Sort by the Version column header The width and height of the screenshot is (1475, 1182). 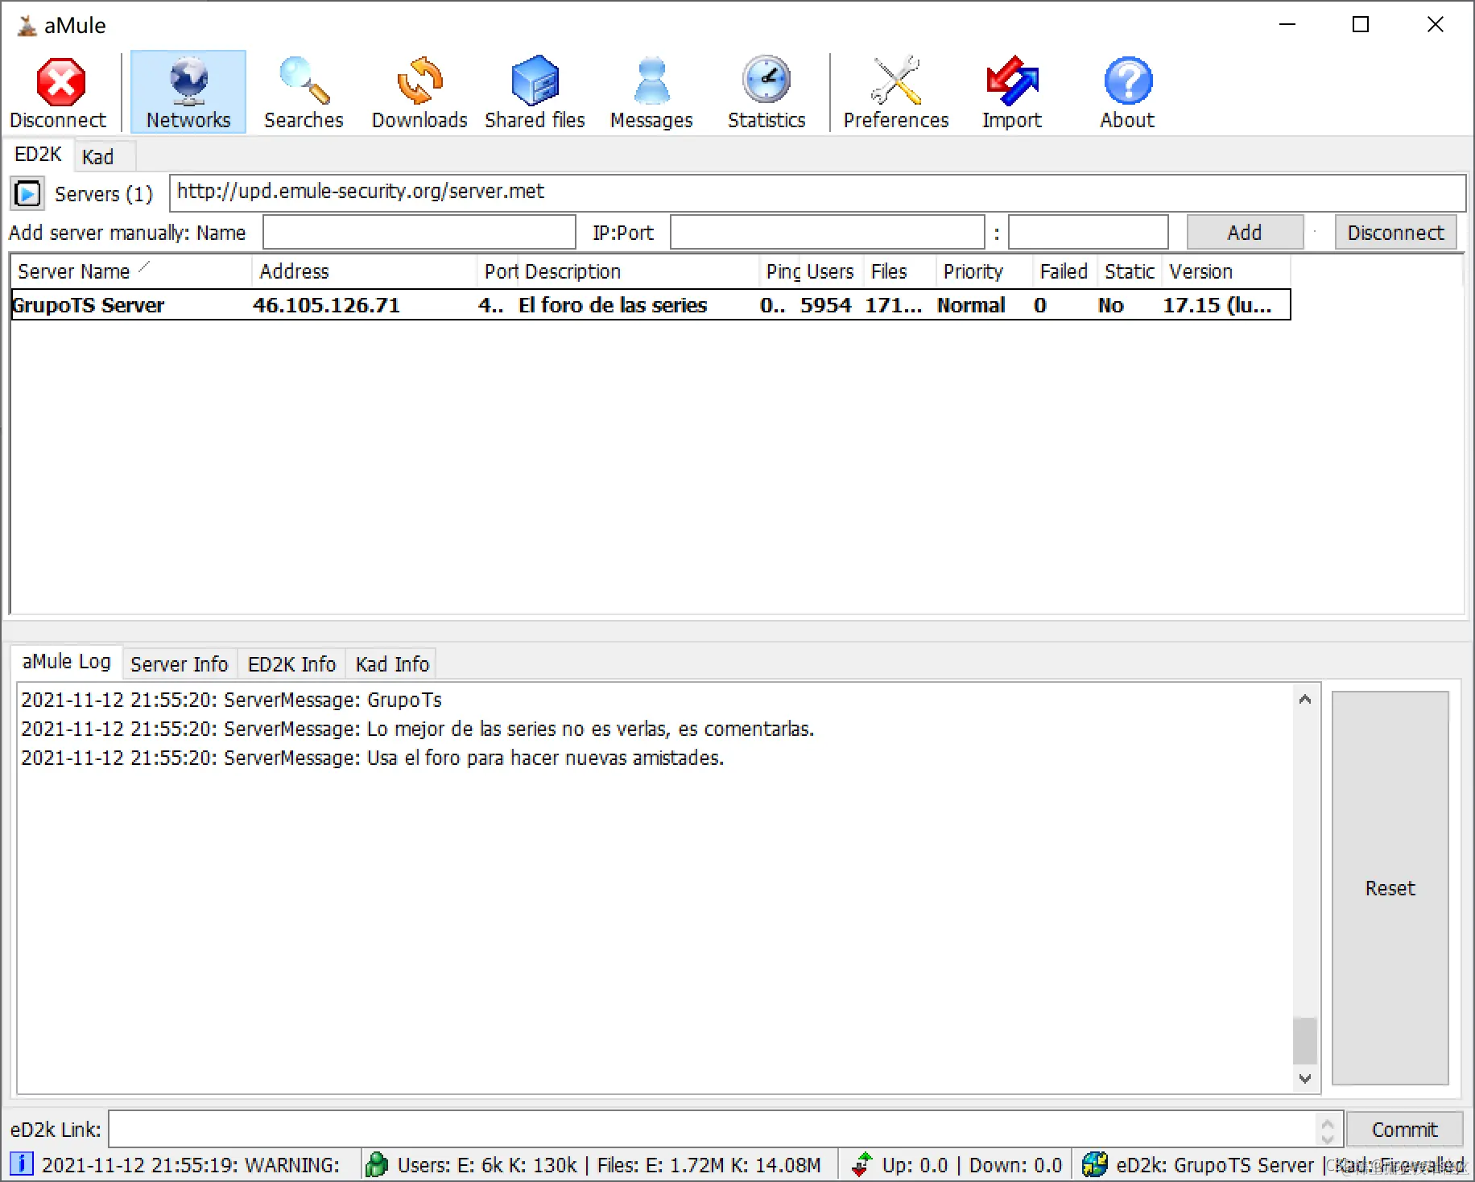coord(1226,272)
